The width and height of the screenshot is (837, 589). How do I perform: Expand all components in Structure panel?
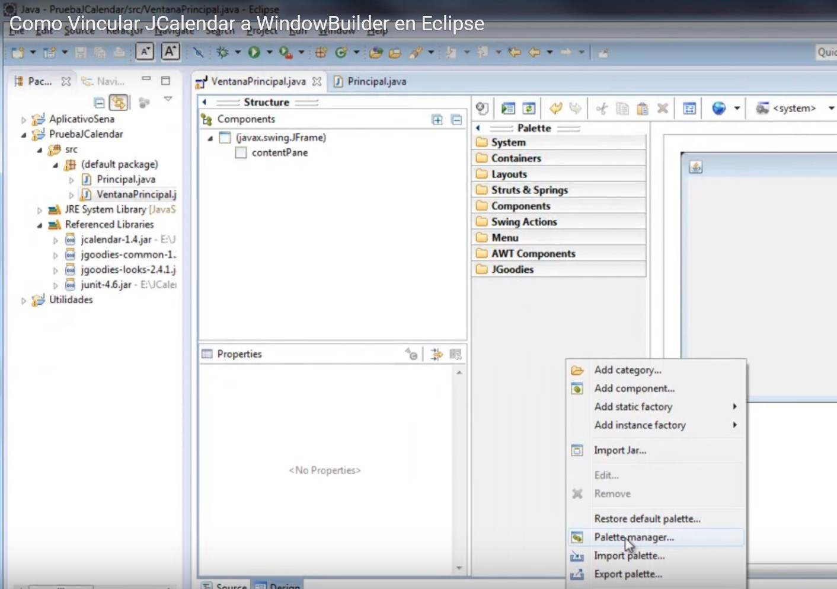point(437,119)
